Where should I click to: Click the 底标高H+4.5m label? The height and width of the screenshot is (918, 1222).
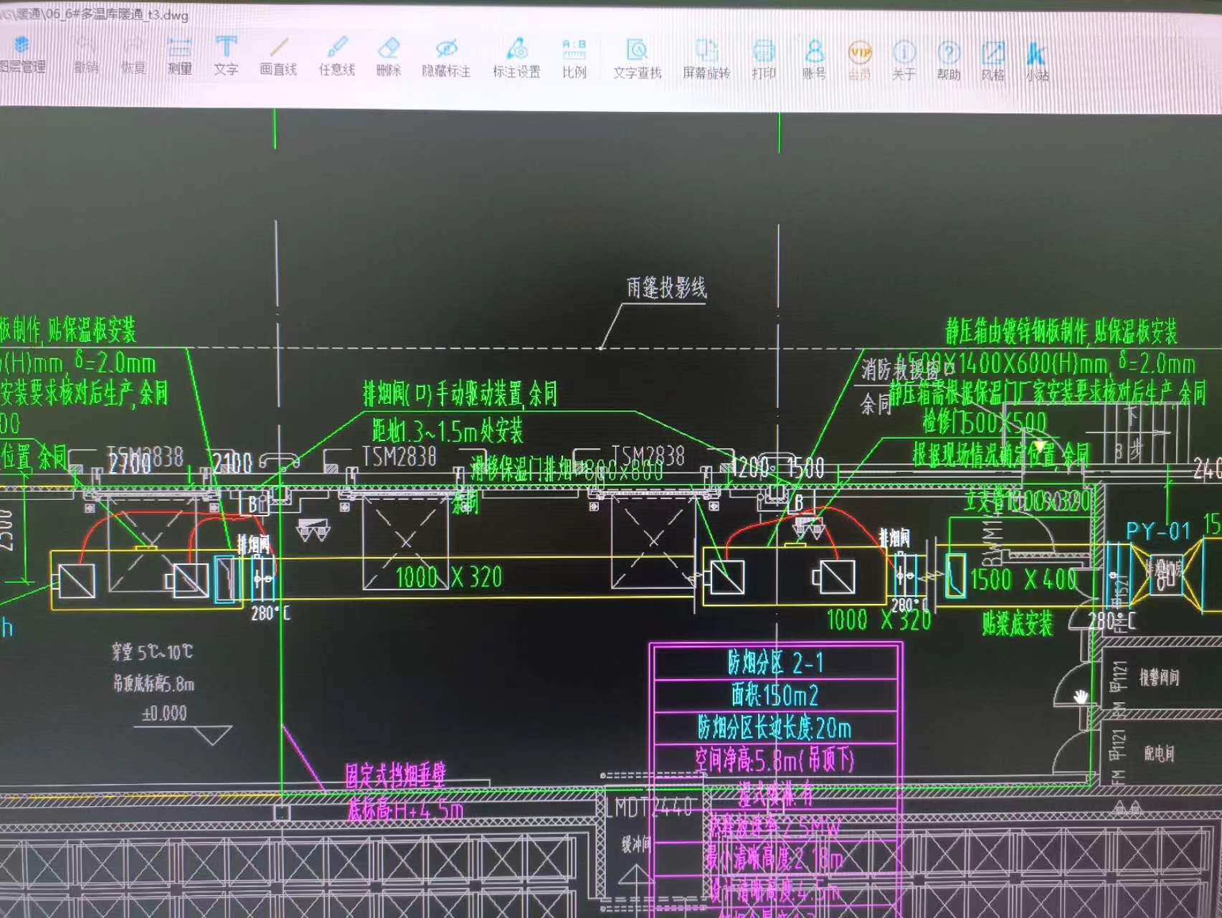(x=405, y=810)
